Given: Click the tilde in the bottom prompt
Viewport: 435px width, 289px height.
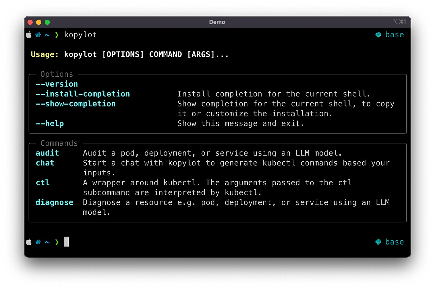Looking at the screenshot, I should pyautogui.click(x=47, y=242).
